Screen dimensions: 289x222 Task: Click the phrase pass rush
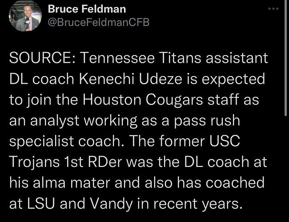(x=207, y=121)
